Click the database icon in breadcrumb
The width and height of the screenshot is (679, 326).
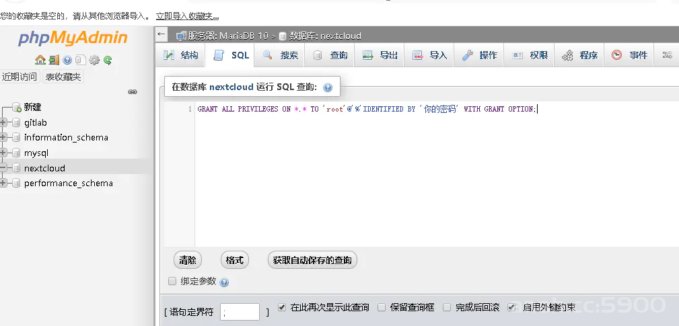[283, 36]
